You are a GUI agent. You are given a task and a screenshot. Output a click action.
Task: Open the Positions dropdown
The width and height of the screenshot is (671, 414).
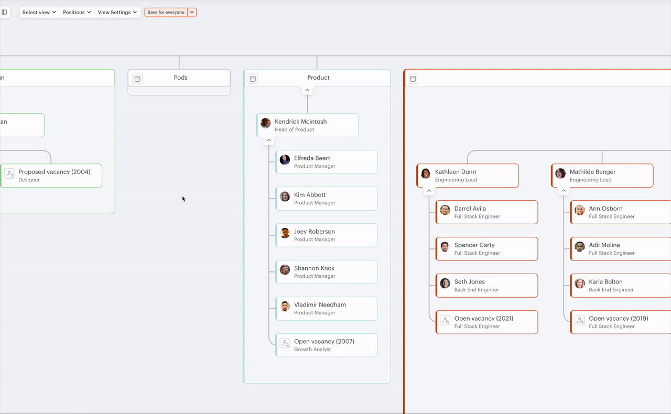point(77,12)
